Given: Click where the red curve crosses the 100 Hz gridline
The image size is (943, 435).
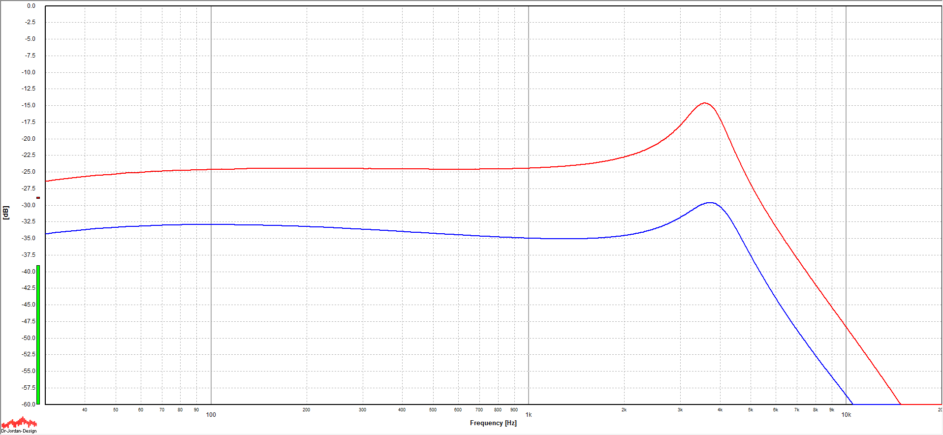Looking at the screenshot, I should (211, 169).
